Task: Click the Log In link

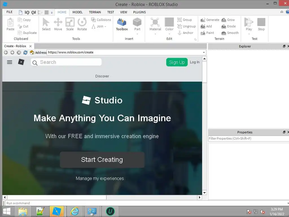Action: 195,62
